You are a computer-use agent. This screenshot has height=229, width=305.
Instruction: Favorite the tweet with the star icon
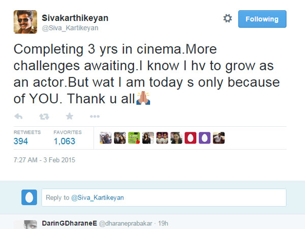(70, 116)
